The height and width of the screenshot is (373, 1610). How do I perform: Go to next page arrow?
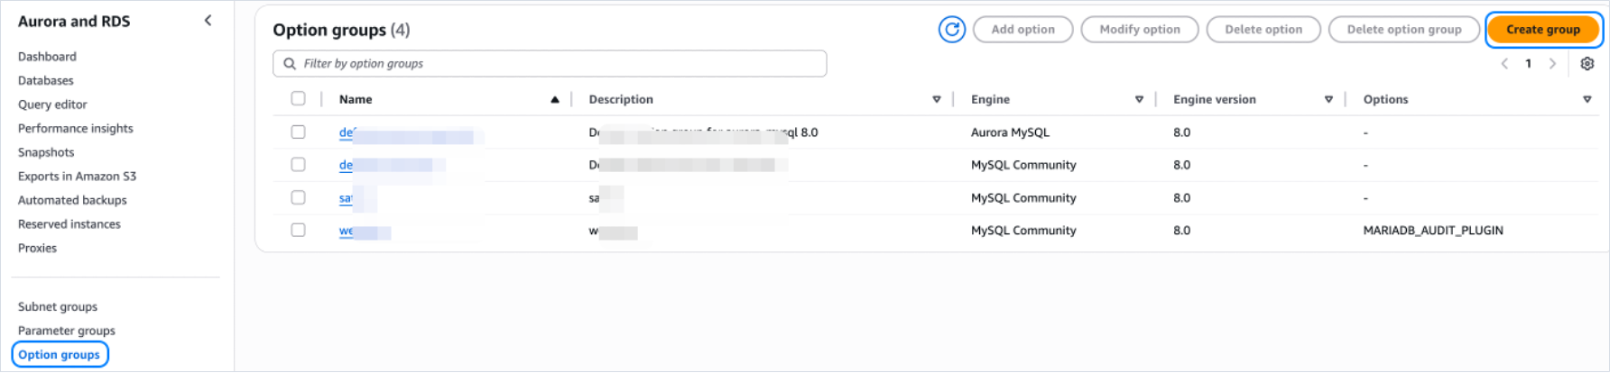1552,64
